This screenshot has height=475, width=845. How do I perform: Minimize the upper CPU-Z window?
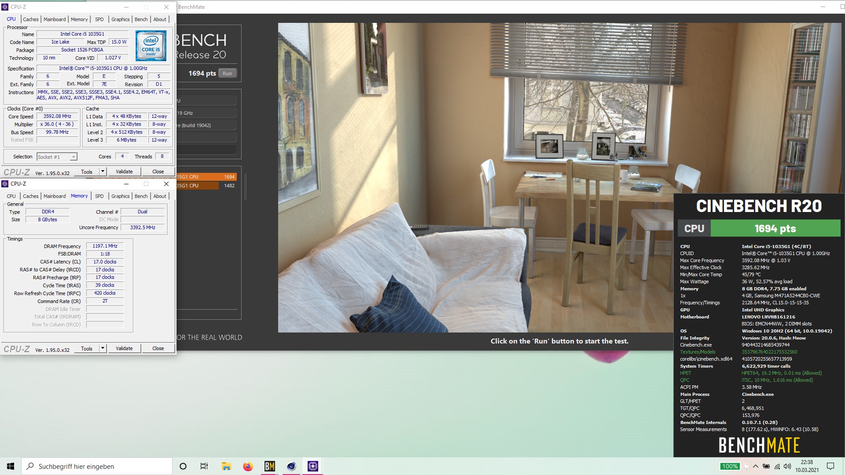(x=126, y=7)
